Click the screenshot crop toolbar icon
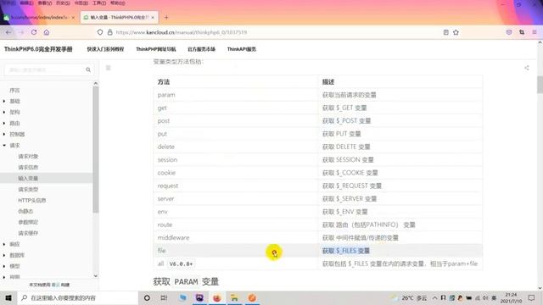Screen dimensions: 543x305 pos(522,32)
